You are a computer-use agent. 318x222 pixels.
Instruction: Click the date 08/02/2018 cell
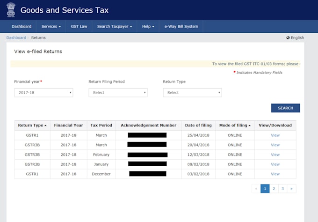point(198,164)
